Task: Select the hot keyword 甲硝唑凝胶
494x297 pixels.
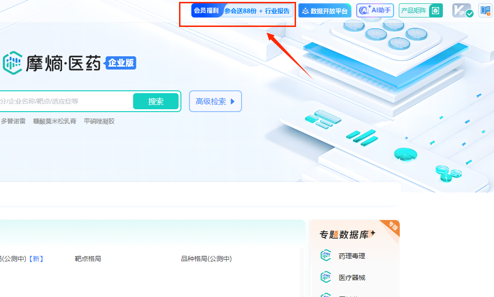Action: 99,121
